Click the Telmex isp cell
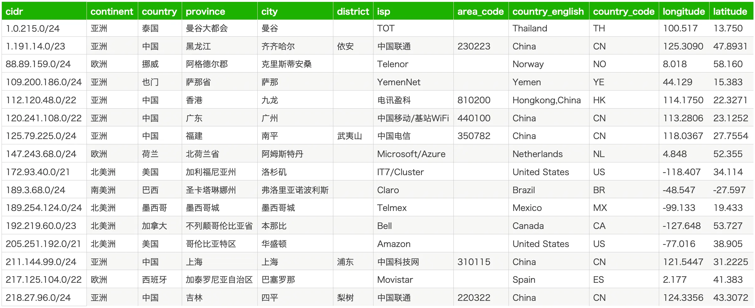The height and width of the screenshot is (308, 755). [413, 208]
